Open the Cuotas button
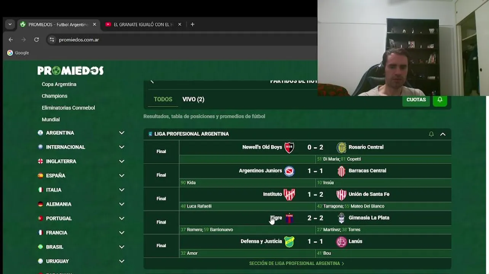 (416, 100)
